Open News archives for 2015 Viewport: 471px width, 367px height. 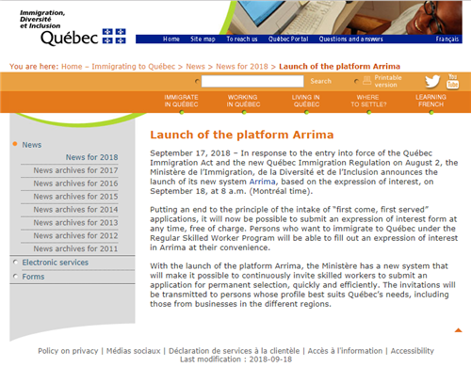75,197
